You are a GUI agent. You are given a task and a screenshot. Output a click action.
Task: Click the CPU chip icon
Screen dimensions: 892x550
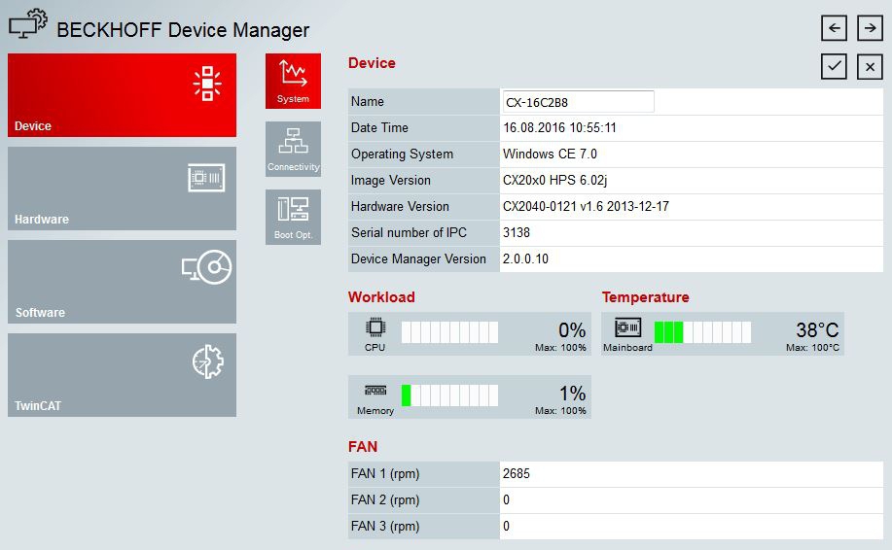(375, 327)
